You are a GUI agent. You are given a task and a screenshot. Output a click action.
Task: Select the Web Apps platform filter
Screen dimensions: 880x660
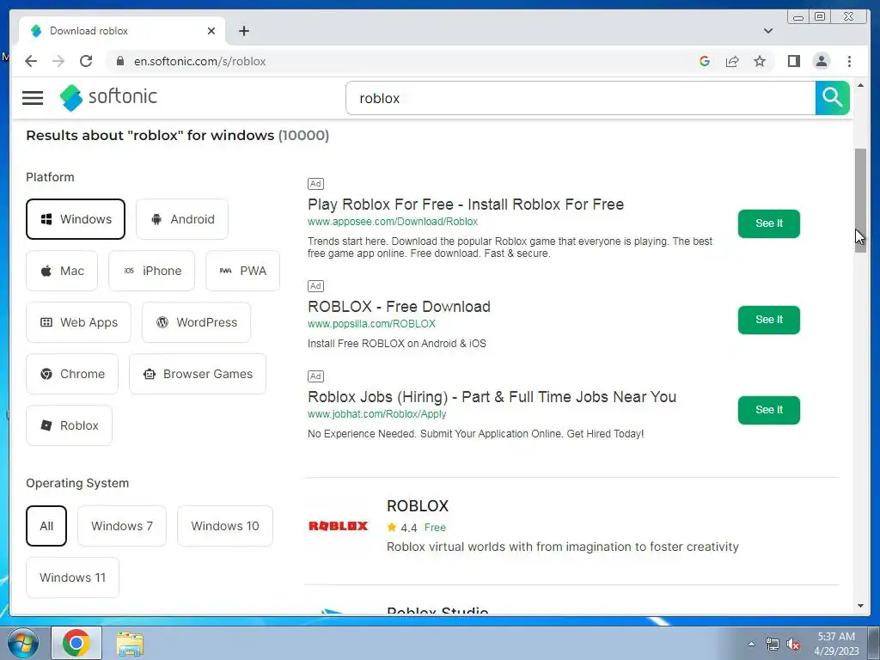tap(78, 322)
